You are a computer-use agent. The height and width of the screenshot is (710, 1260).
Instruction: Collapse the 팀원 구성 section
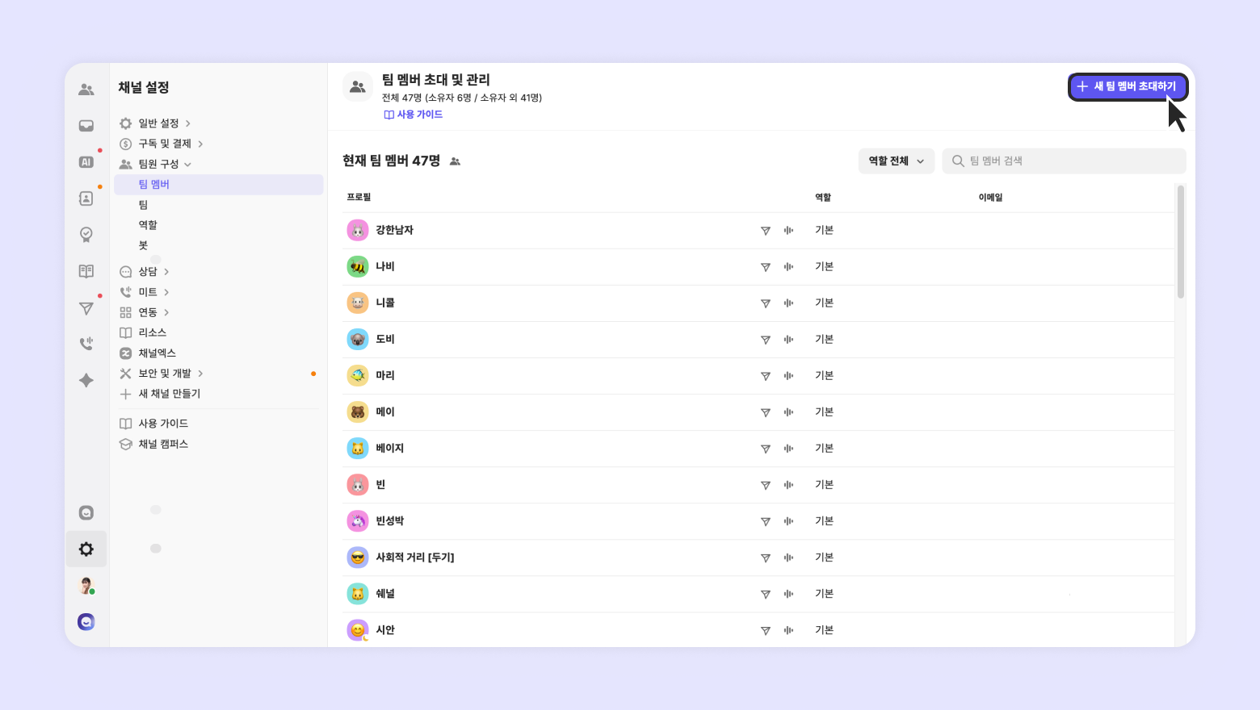[x=158, y=164]
